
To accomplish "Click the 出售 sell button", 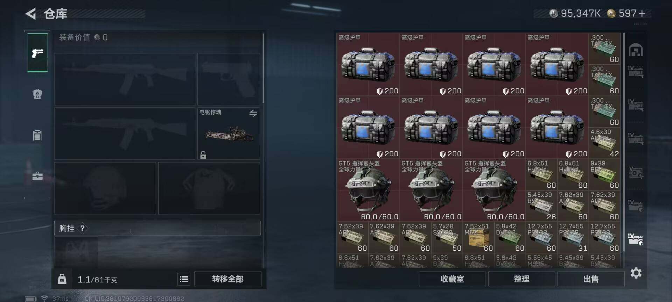I will (591, 279).
